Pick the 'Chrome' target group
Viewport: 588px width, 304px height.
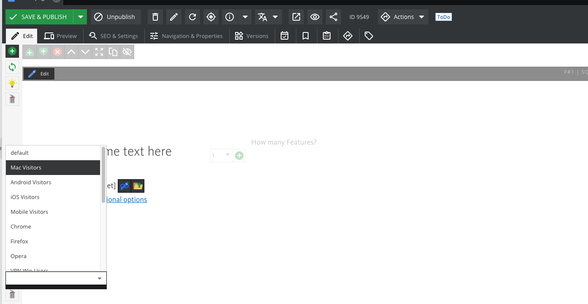53,226
